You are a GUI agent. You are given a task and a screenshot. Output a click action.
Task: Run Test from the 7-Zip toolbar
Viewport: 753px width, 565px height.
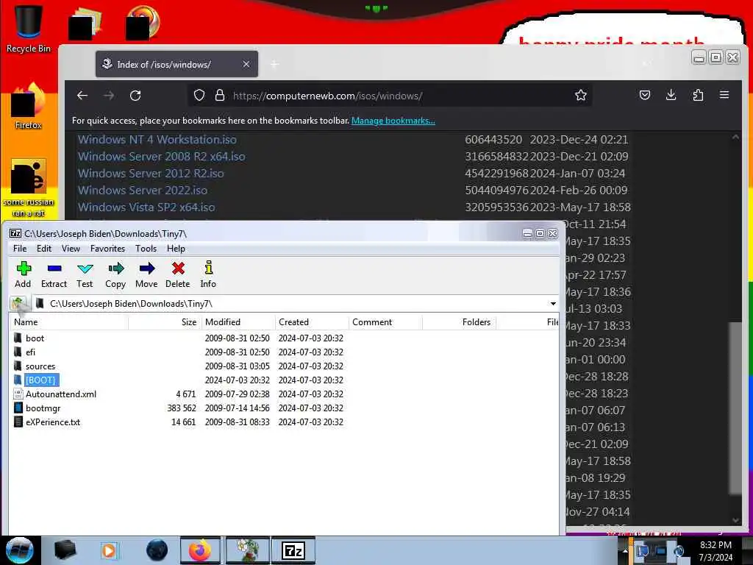[85, 274]
